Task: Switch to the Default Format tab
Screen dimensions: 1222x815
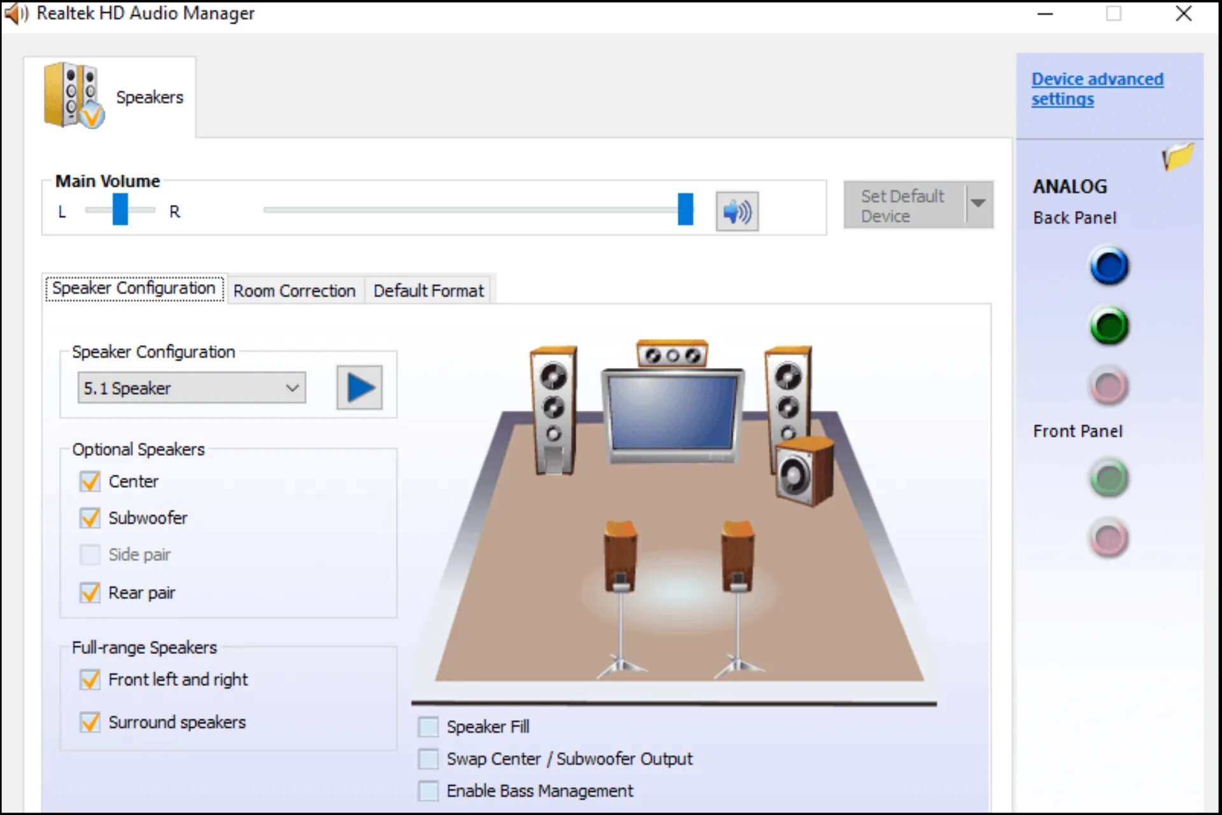Action: pos(427,289)
